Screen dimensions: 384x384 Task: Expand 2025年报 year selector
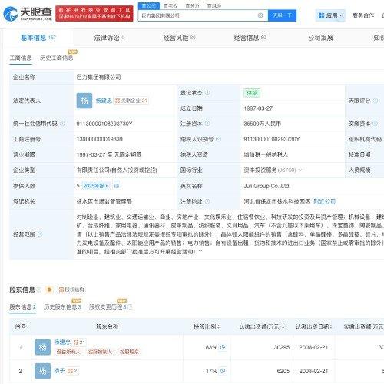click(96, 186)
